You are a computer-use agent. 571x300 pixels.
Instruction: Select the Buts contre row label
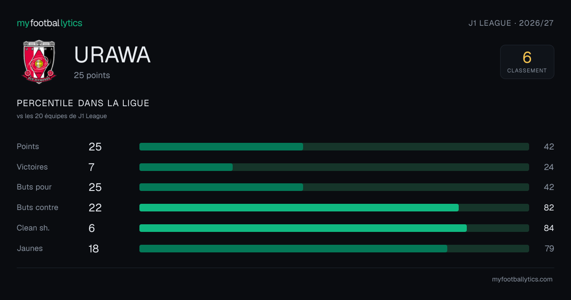pos(38,208)
